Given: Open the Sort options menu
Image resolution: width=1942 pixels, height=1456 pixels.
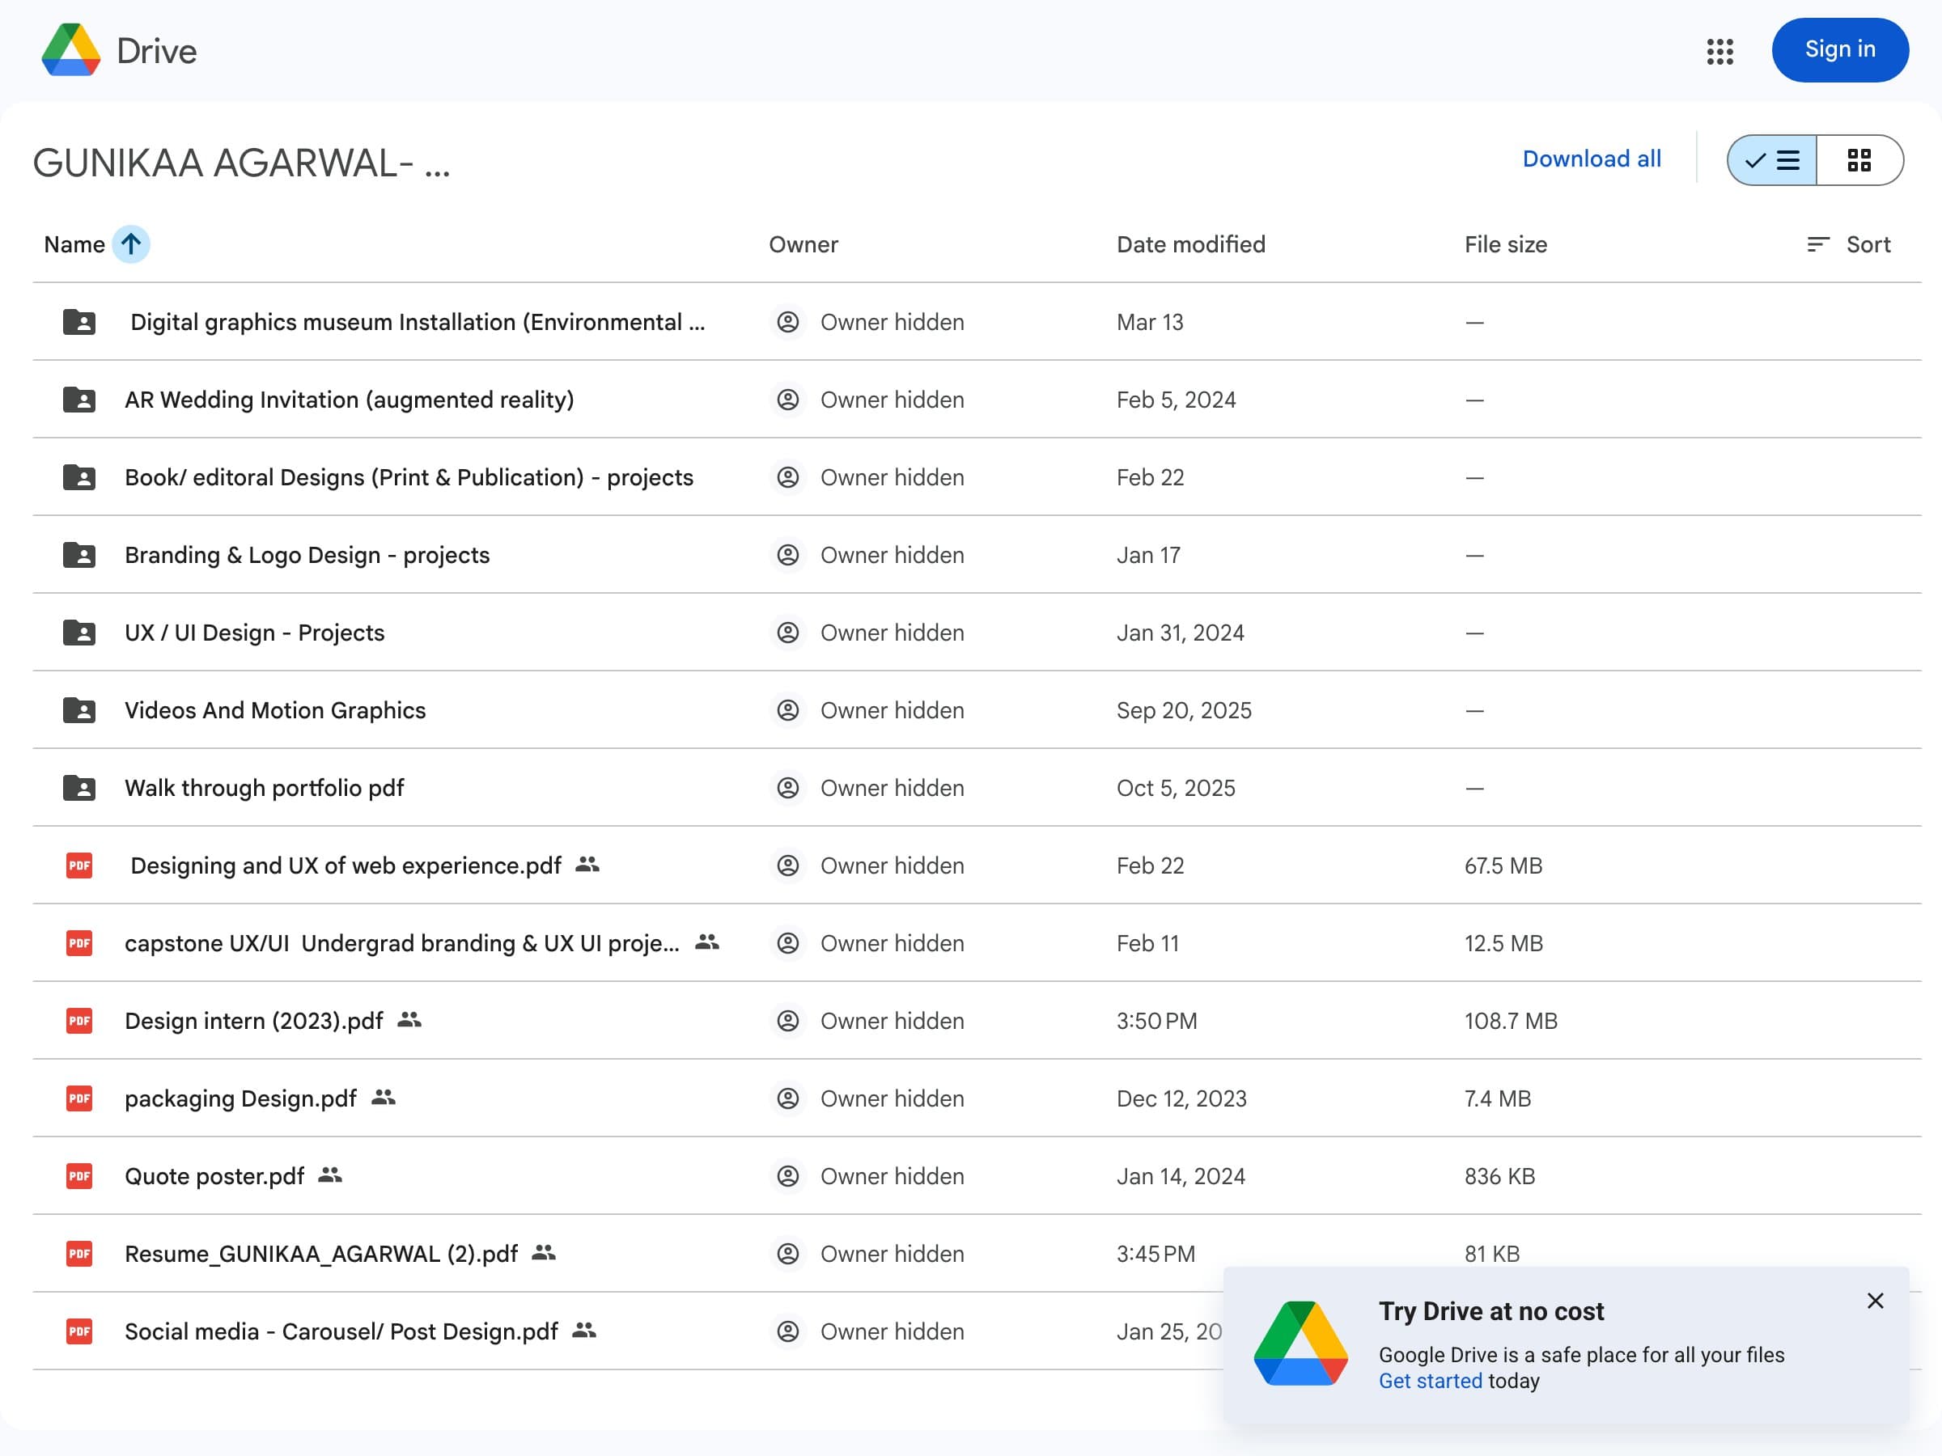Looking at the screenshot, I should [1848, 244].
